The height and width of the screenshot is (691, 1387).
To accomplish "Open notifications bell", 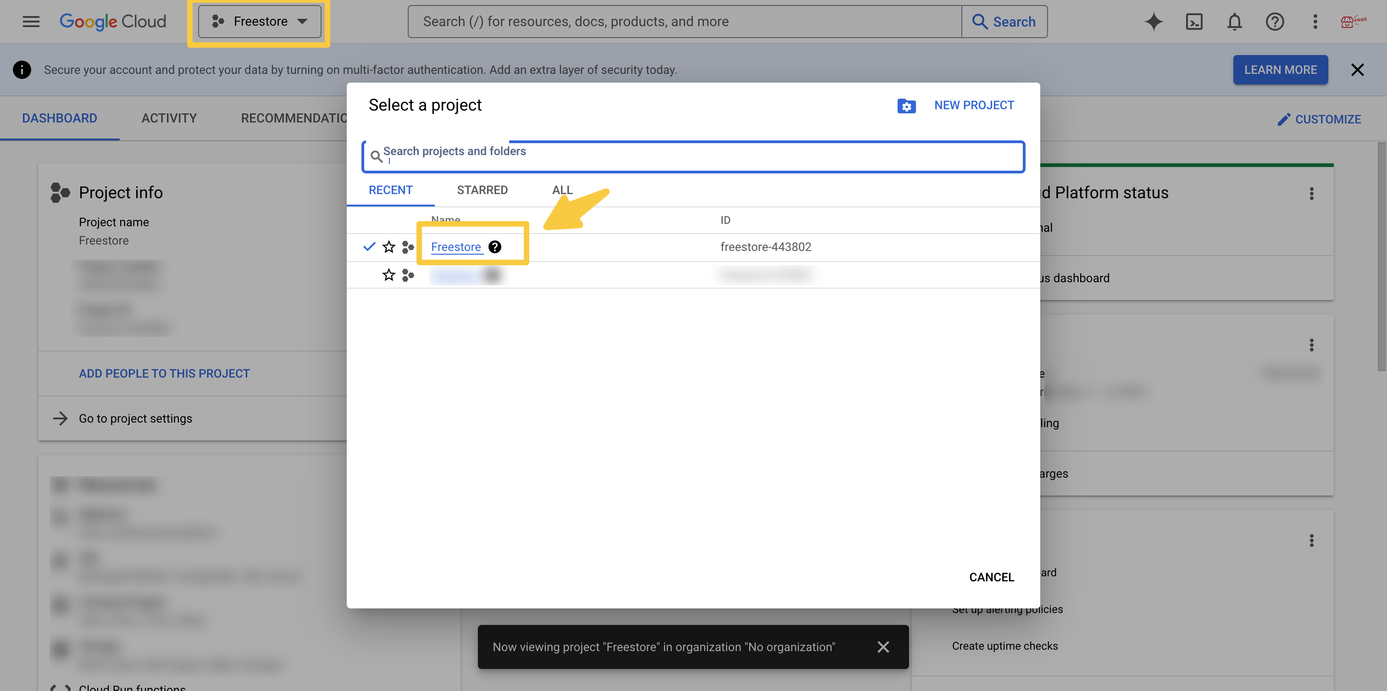I will [1234, 22].
